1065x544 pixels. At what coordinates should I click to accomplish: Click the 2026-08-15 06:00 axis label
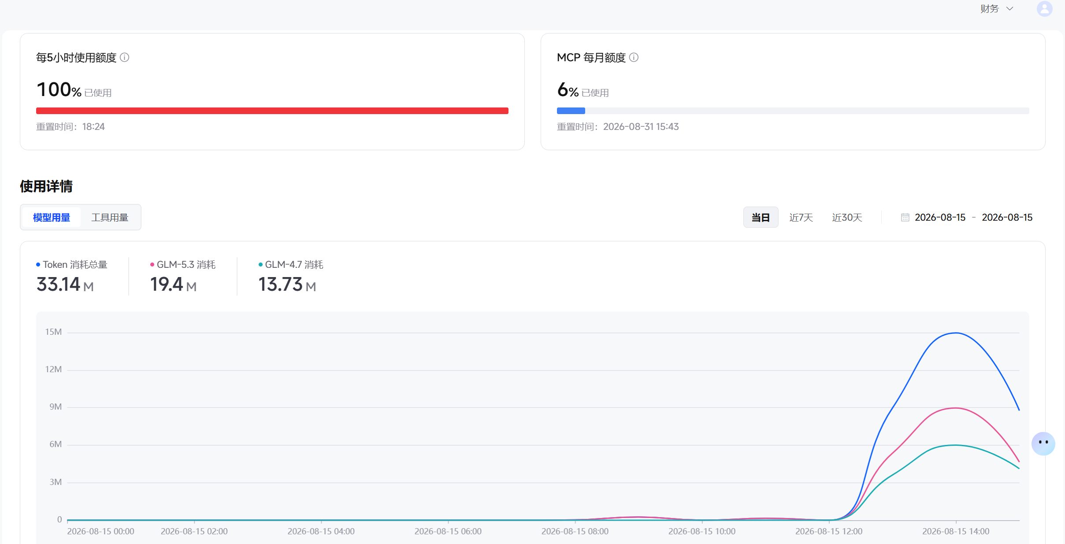[x=448, y=531]
